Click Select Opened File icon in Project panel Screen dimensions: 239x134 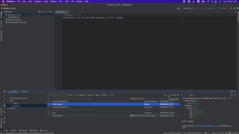point(39,12)
